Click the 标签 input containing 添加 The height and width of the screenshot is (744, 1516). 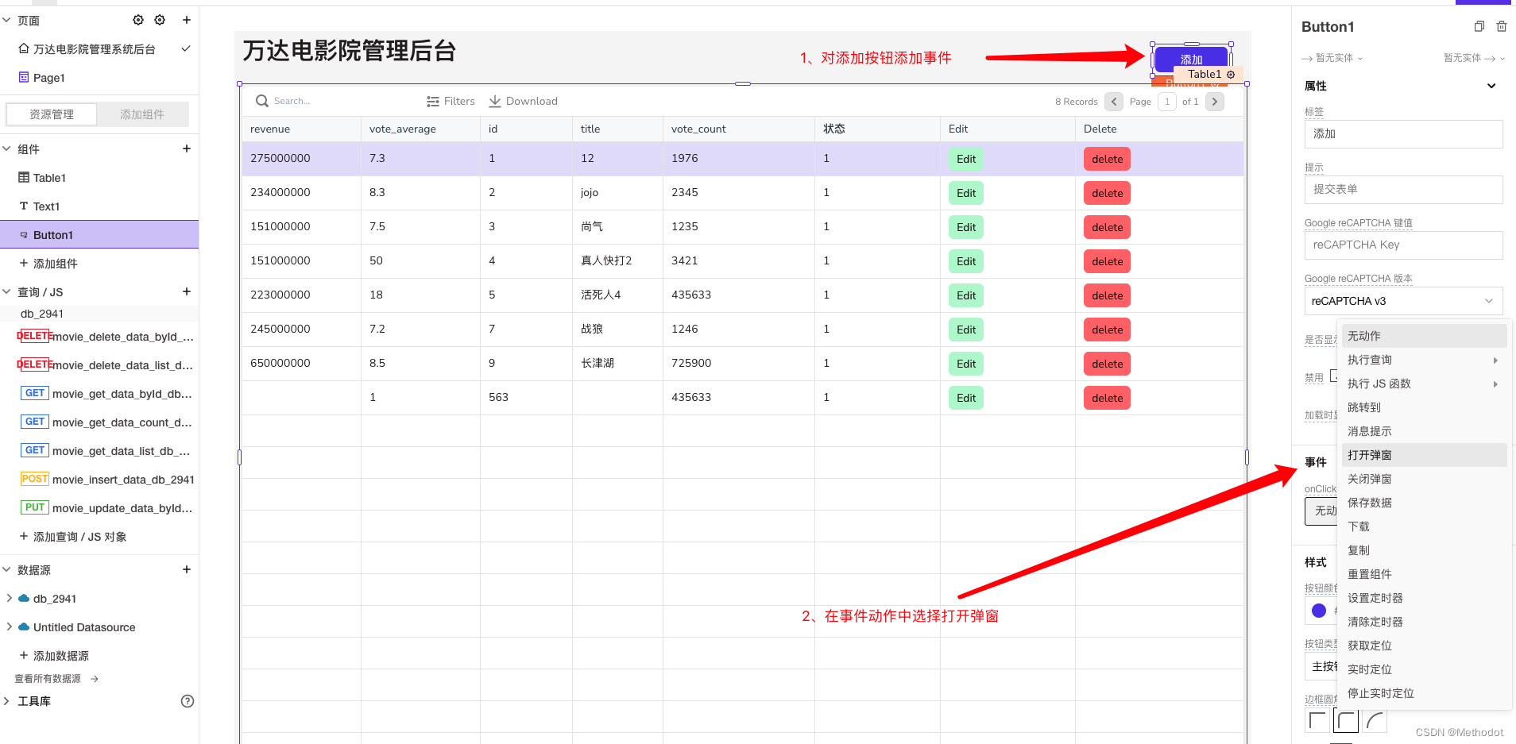[x=1403, y=134]
